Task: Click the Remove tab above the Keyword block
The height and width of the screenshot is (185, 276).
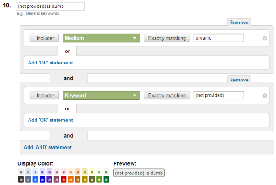Action: click(239, 80)
